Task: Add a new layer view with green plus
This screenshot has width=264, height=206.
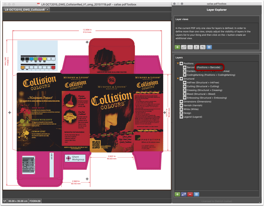Action: pos(177,47)
